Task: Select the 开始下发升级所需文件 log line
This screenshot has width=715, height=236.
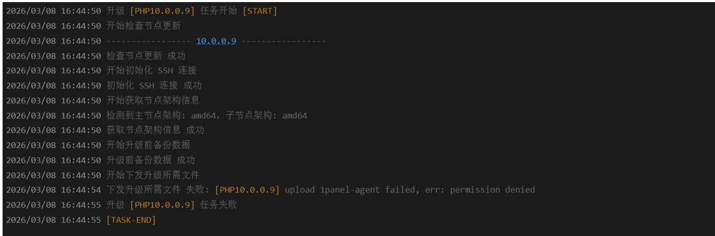Action: coord(153,175)
